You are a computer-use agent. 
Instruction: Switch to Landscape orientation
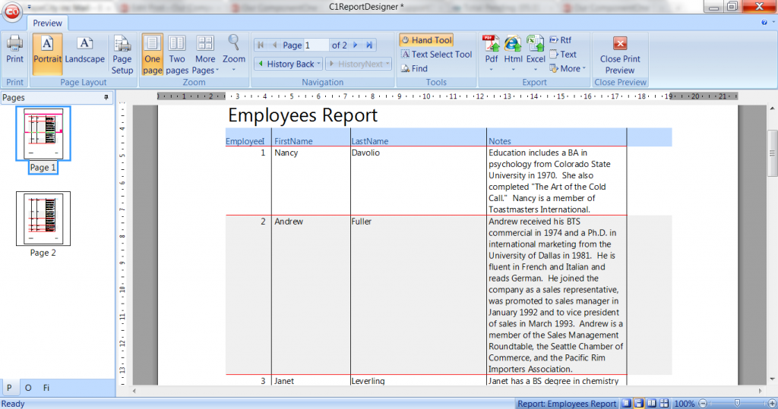tap(85, 49)
